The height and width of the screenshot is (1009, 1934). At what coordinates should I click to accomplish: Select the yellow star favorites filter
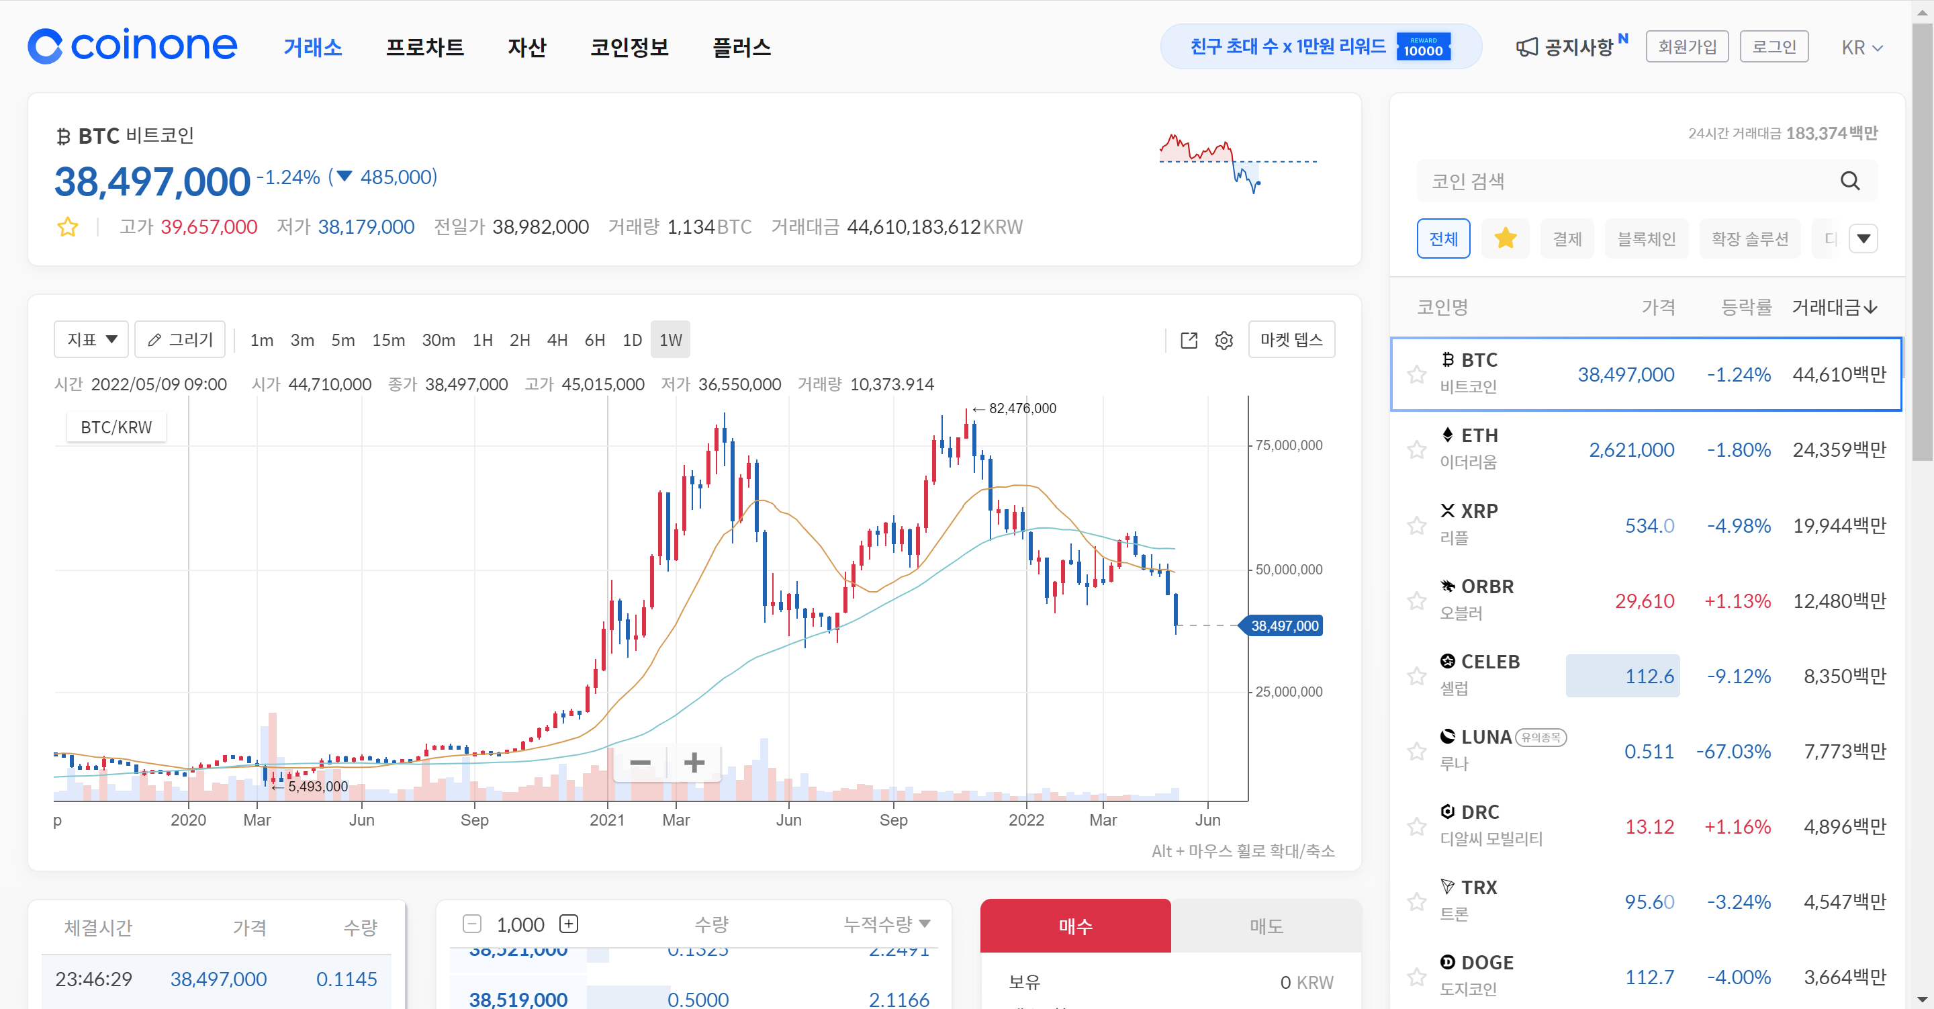[1506, 239]
